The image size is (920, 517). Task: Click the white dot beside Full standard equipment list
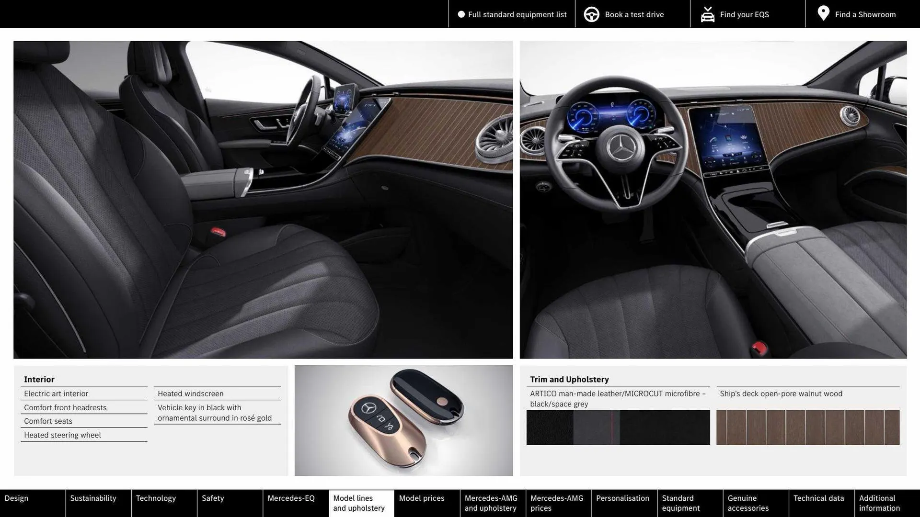coord(461,14)
